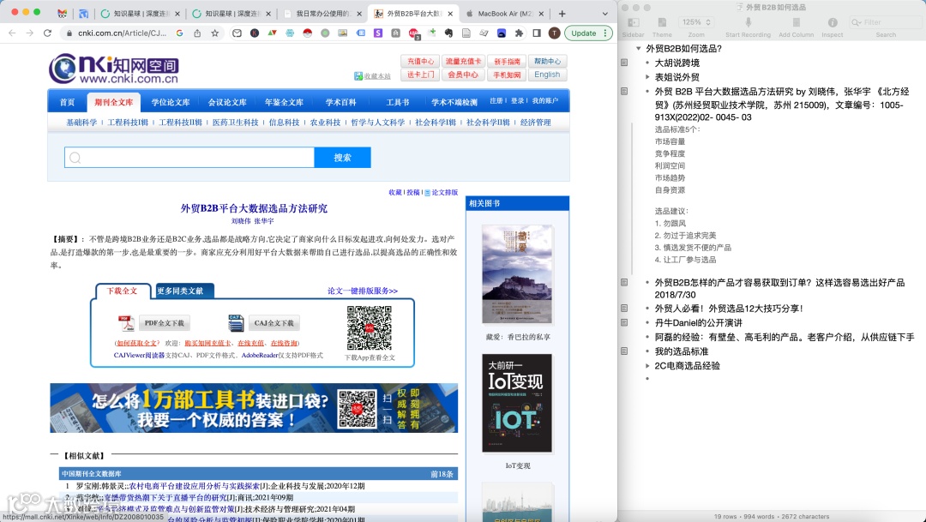The image size is (926, 522).
Task: Reload the CNKI page in Chrome
Action: click(x=48, y=33)
